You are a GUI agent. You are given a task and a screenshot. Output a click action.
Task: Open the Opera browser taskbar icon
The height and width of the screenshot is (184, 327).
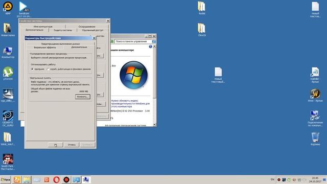click(x=56, y=179)
